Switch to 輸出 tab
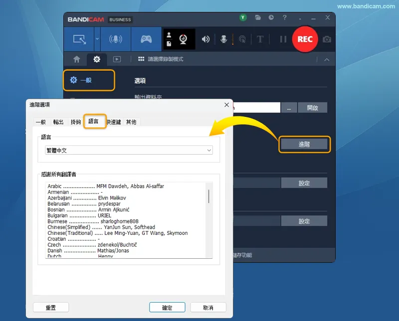The image size is (399, 321). 58,122
